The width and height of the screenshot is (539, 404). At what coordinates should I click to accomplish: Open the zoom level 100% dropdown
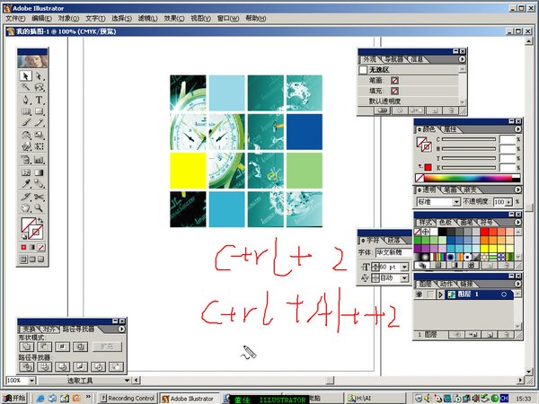(x=31, y=381)
